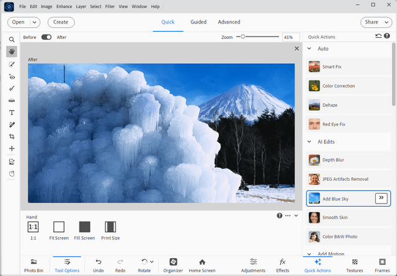Screen dimensions: 397x276
Task: Activate the Crop tool
Action: pos(12,137)
